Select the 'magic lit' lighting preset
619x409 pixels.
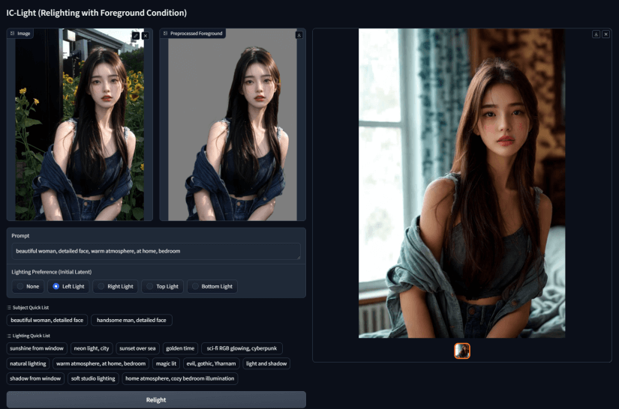pyautogui.click(x=166, y=363)
